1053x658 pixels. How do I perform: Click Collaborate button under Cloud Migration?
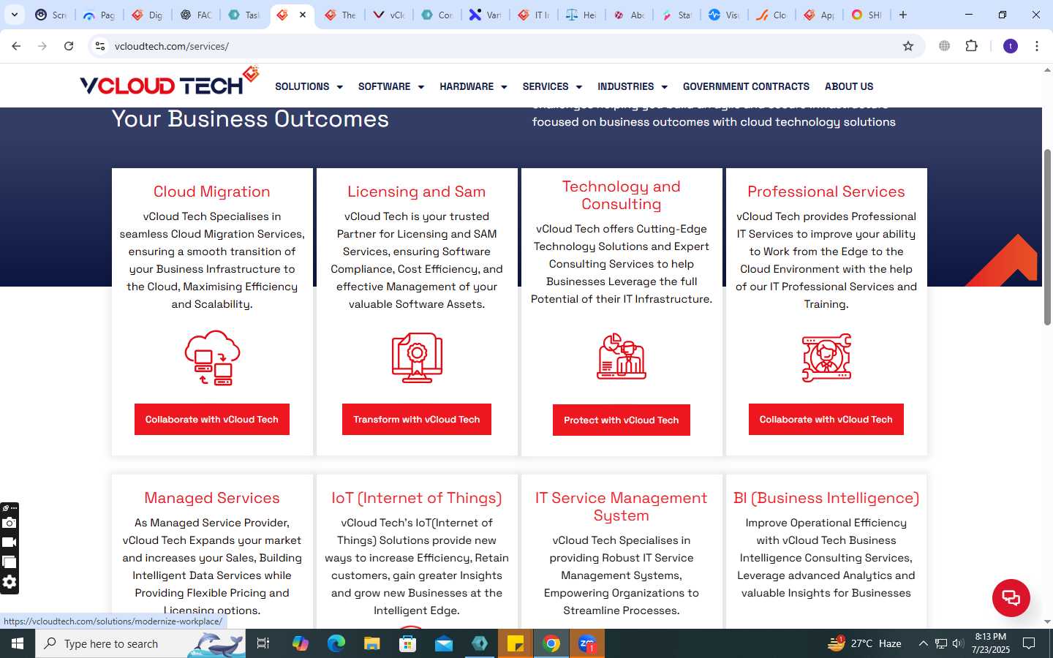click(212, 420)
